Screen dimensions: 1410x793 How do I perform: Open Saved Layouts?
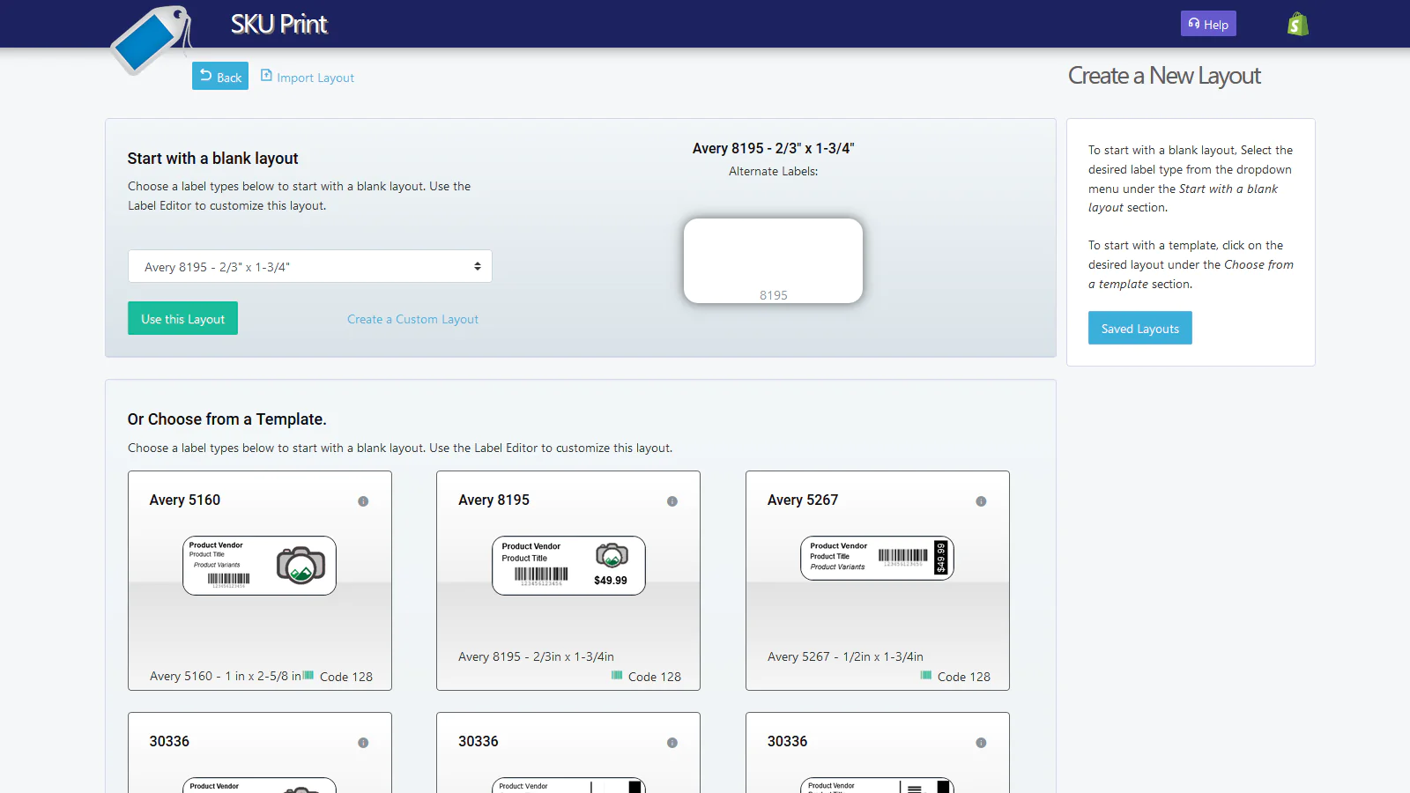pos(1139,328)
